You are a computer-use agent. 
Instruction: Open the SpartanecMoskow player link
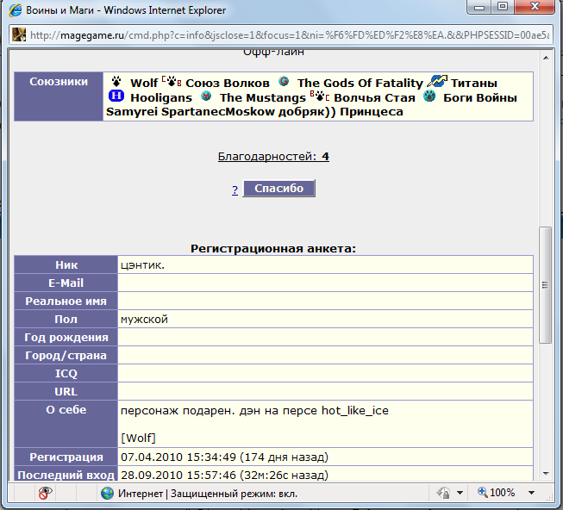point(218,111)
